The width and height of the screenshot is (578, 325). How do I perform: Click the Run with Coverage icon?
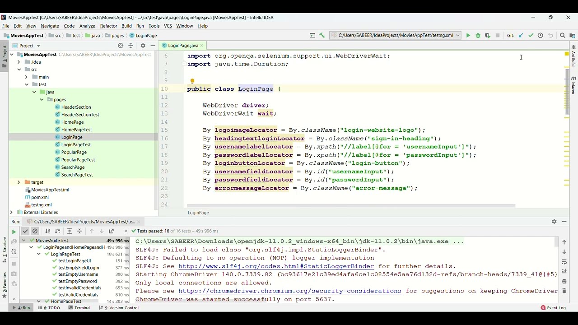(488, 35)
